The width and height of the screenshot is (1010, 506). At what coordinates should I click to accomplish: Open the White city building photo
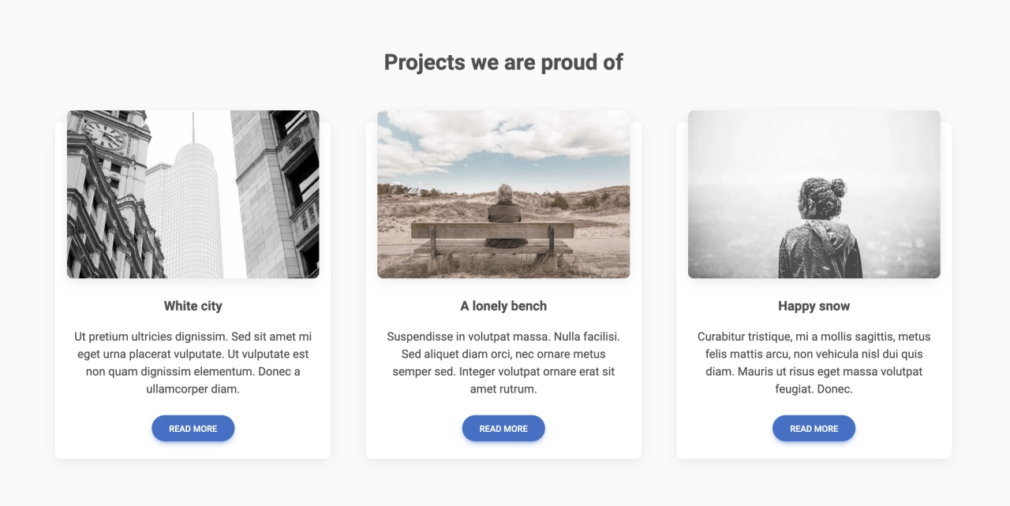(x=193, y=195)
